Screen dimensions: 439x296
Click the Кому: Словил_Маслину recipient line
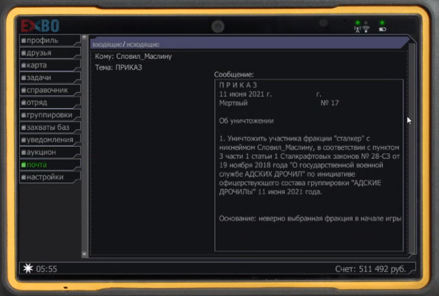(x=133, y=56)
